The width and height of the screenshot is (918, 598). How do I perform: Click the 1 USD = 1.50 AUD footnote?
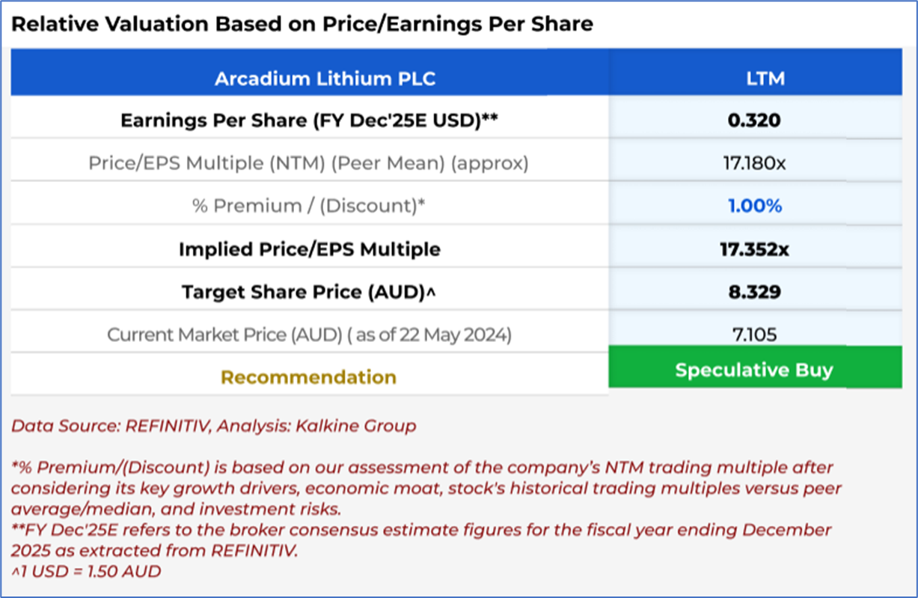tap(86, 571)
